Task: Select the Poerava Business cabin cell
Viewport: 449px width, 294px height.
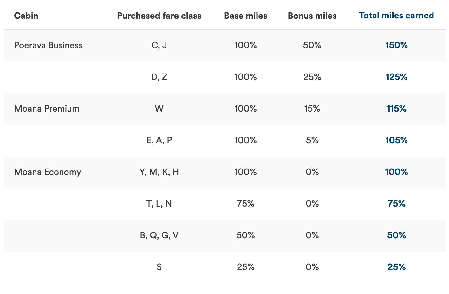Action: tap(48, 45)
